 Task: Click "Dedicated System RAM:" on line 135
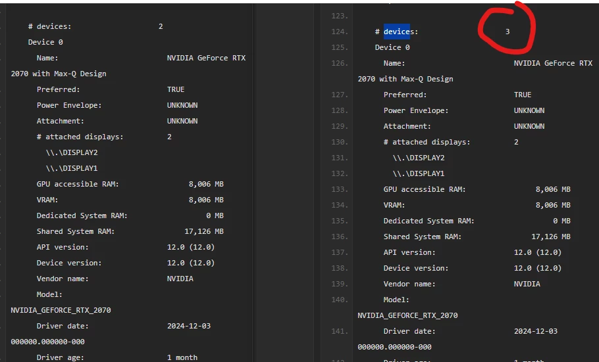click(x=429, y=221)
